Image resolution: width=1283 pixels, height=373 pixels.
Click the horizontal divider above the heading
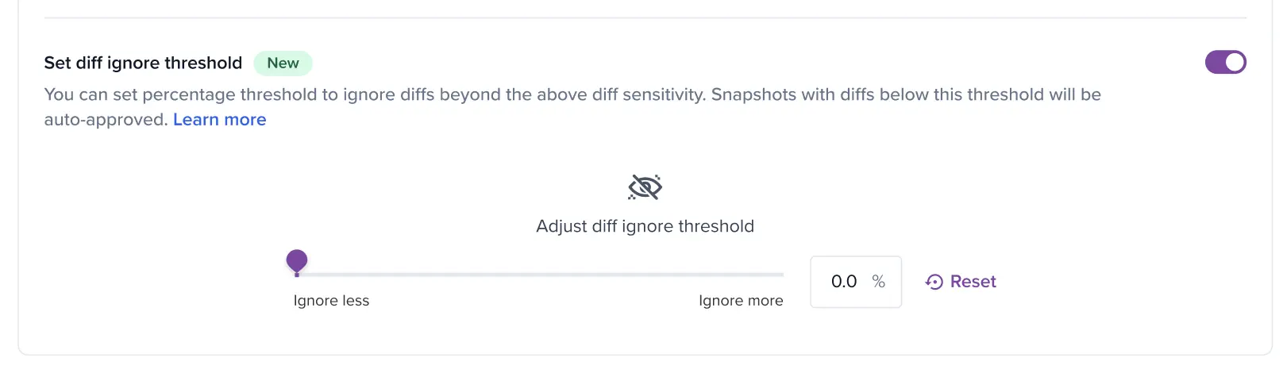(x=645, y=17)
